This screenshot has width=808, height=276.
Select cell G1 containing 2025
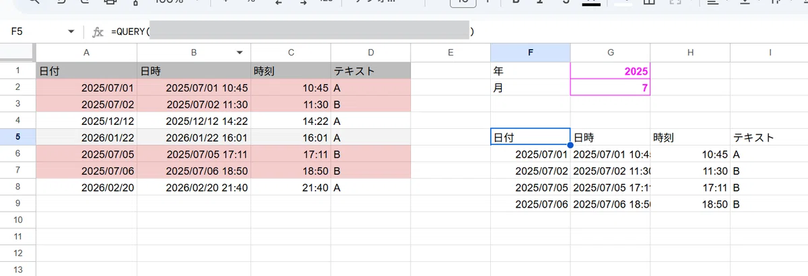pos(610,71)
